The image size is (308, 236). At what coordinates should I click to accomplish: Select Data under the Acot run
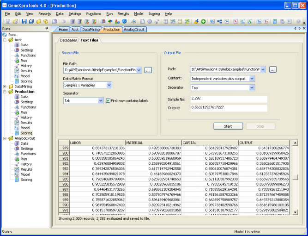[24, 45]
